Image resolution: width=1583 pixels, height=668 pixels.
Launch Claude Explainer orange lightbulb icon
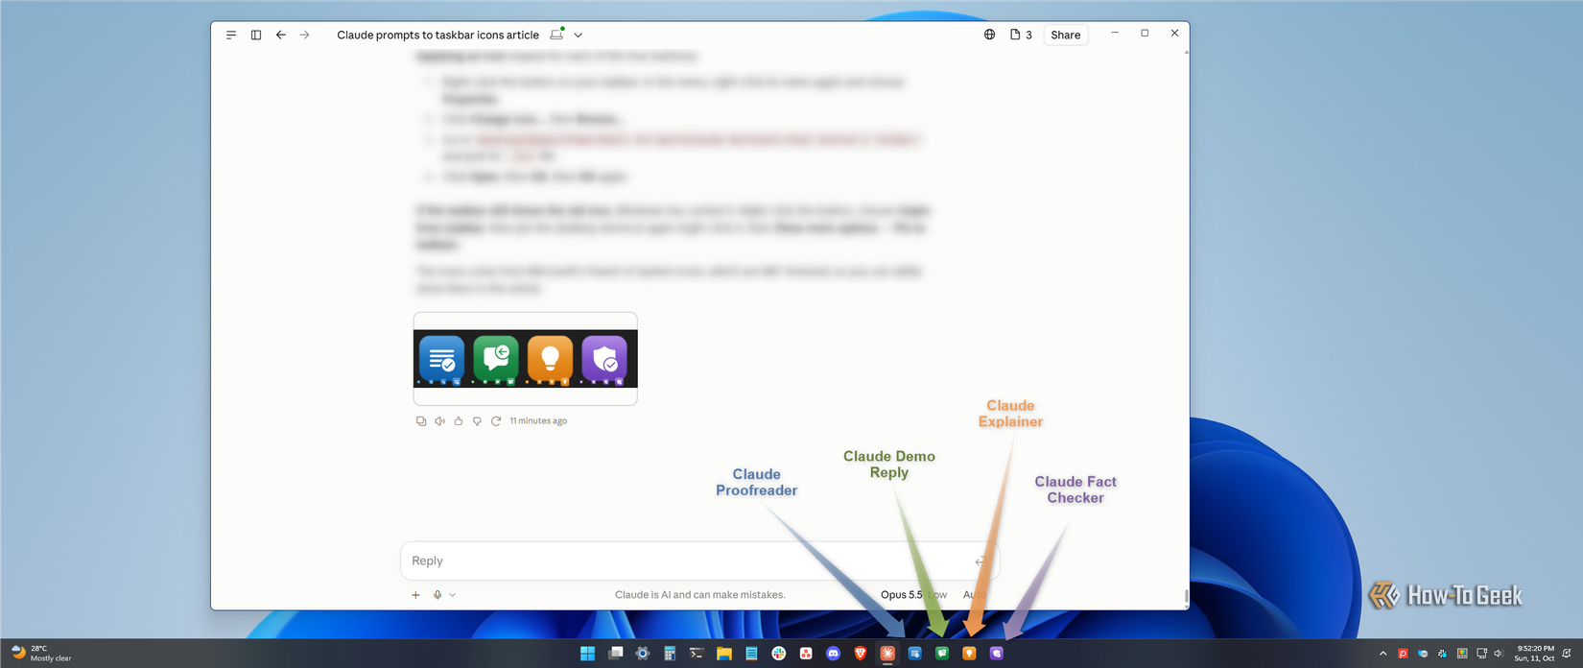tap(969, 654)
